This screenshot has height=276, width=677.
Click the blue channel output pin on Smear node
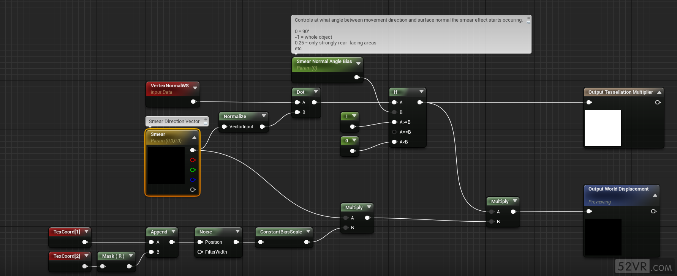click(x=193, y=180)
